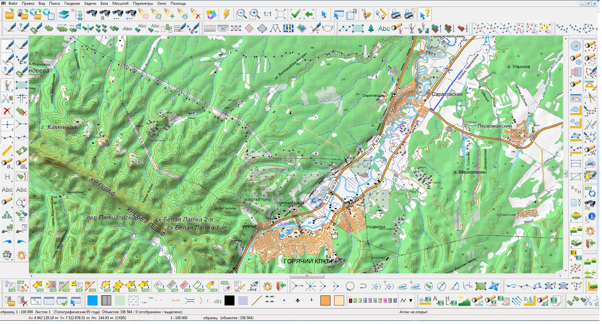Click the horizontal scrollbar thumb below the map
The height and width of the screenshot is (324, 602).
[307, 276]
